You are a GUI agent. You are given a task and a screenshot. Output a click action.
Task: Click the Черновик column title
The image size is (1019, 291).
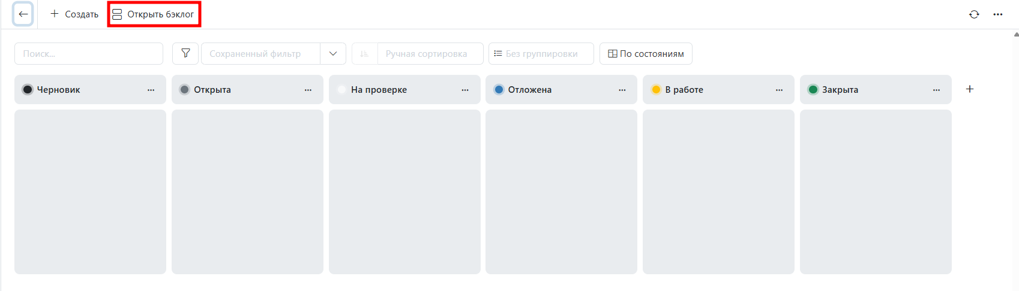[x=59, y=90]
